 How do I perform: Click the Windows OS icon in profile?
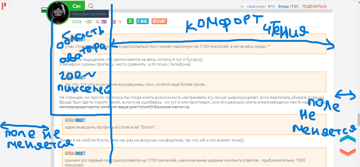(x=114, y=22)
